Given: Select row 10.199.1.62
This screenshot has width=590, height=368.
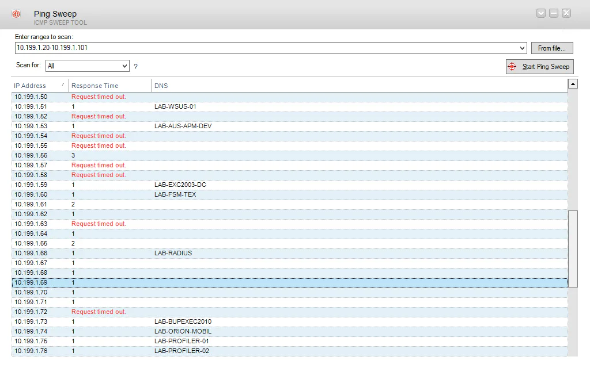Looking at the screenshot, I should click(289, 214).
